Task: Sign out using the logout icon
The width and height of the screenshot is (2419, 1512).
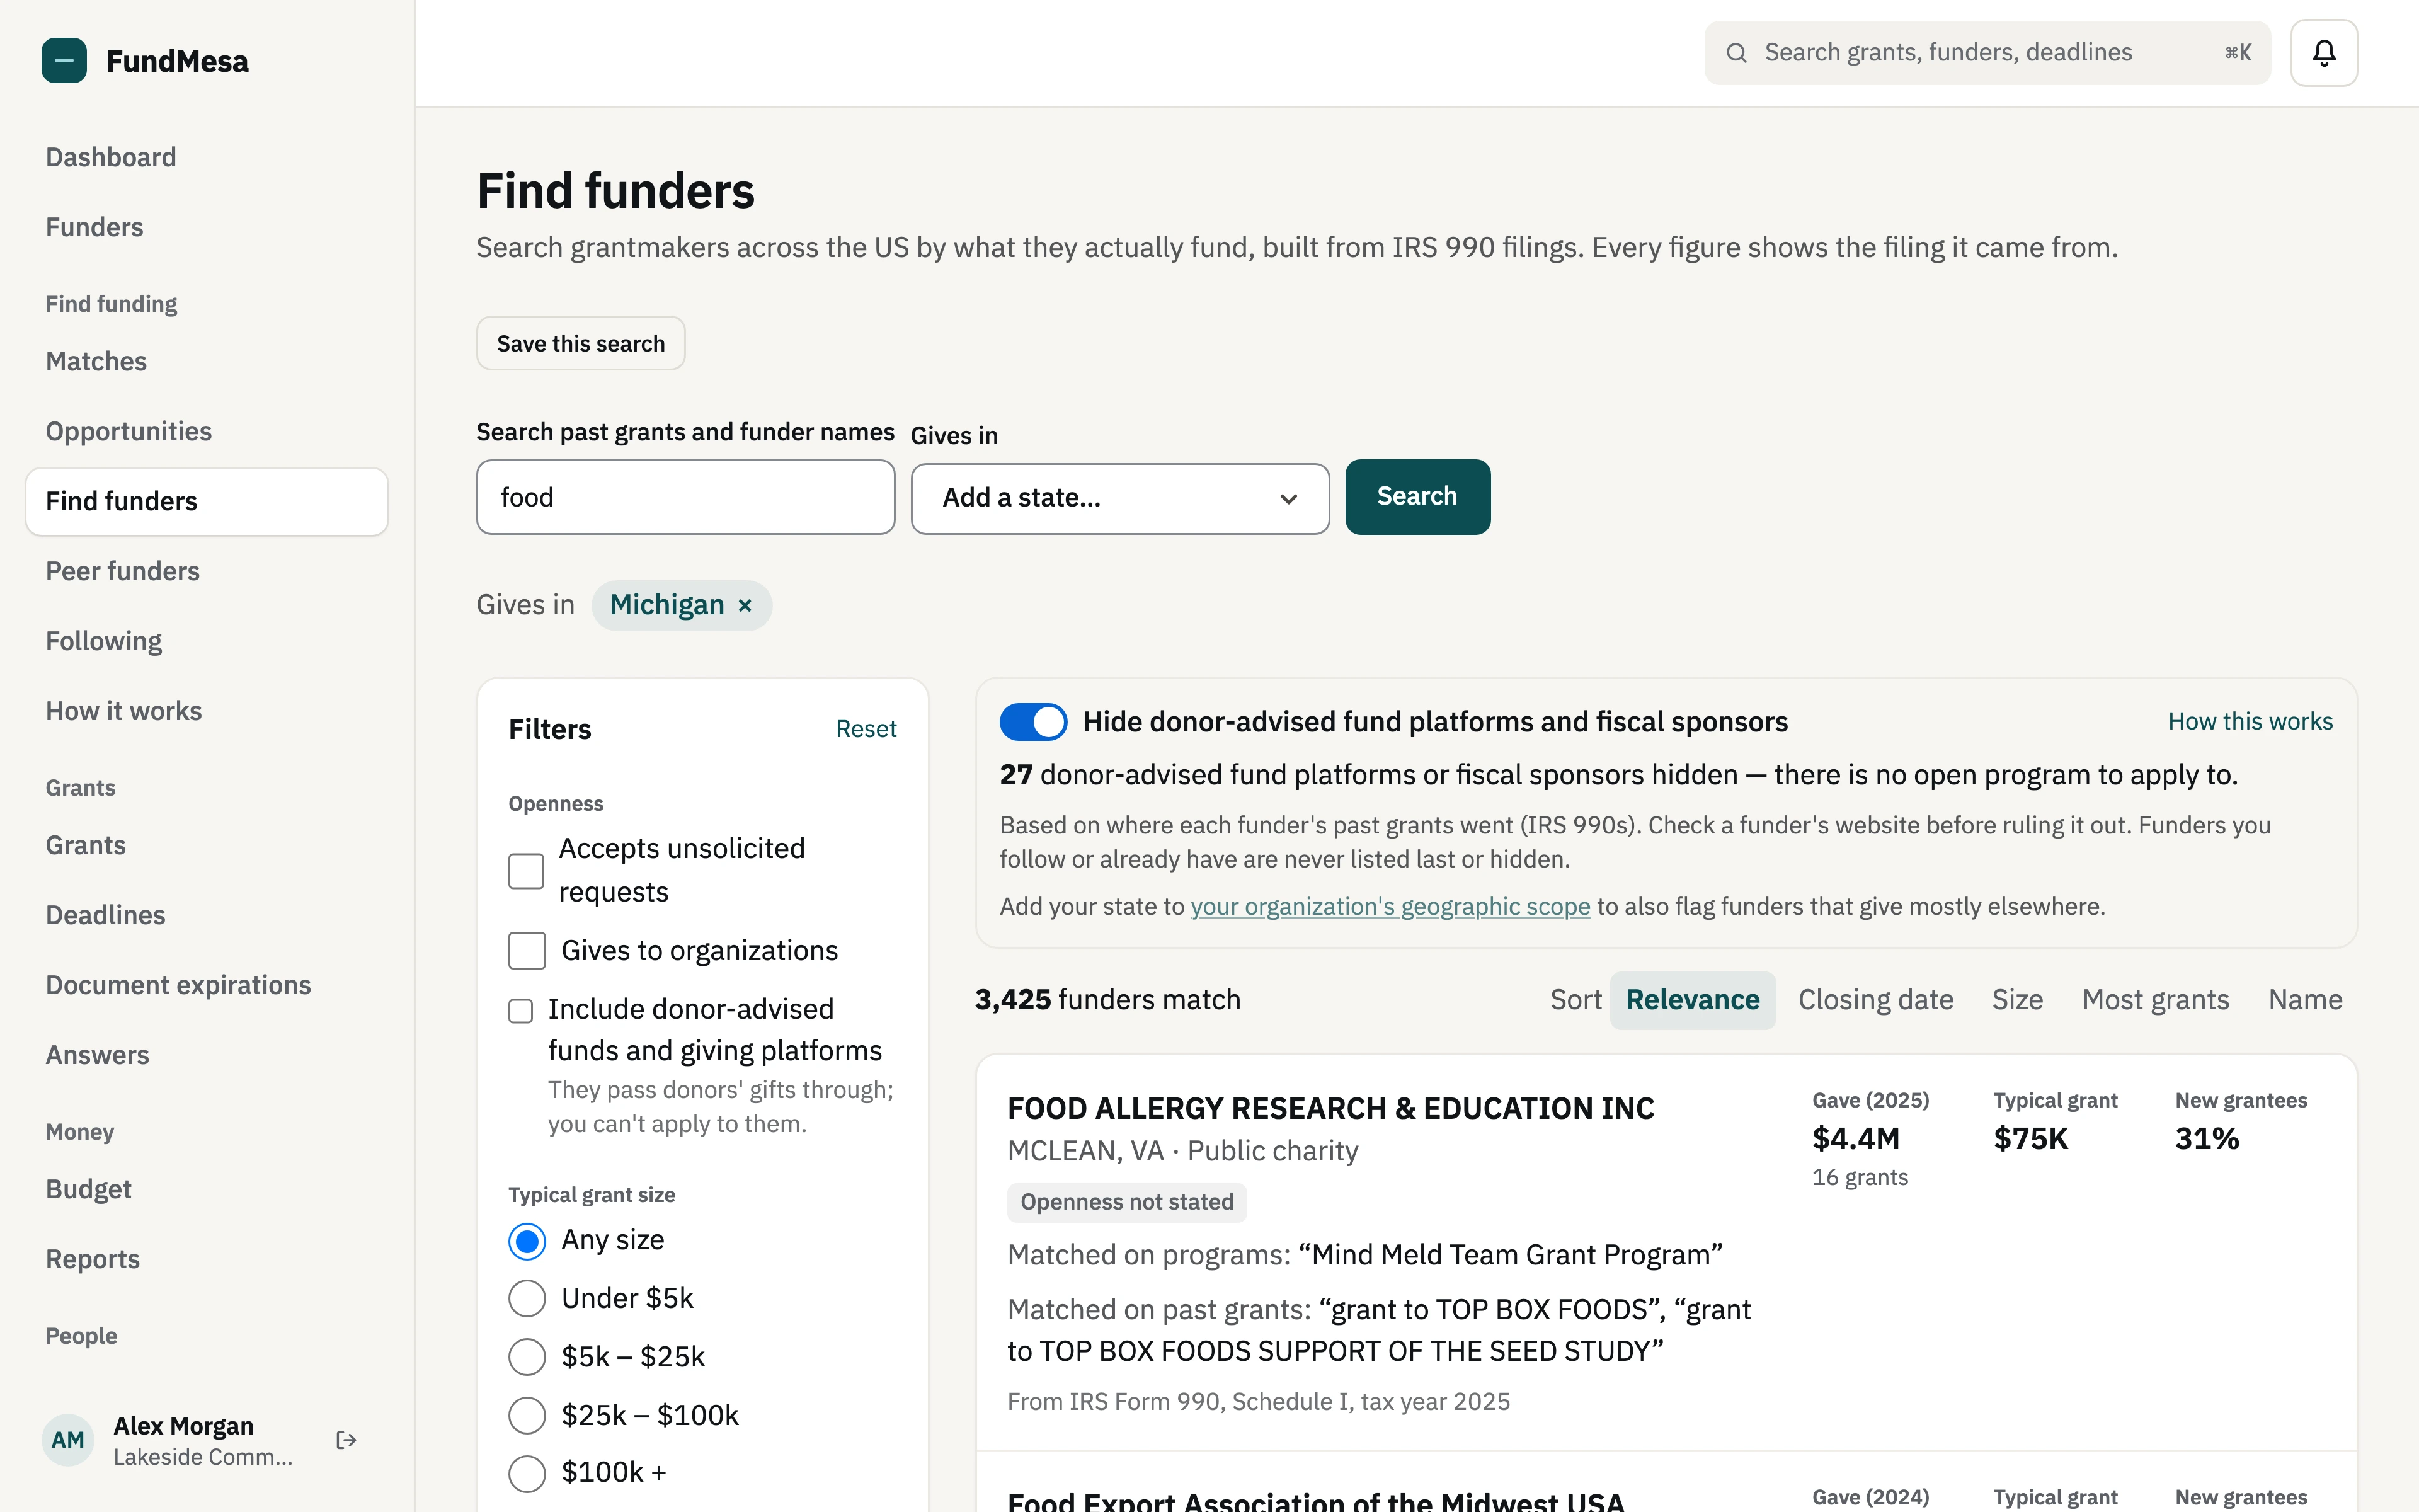Action: [x=346, y=1440]
